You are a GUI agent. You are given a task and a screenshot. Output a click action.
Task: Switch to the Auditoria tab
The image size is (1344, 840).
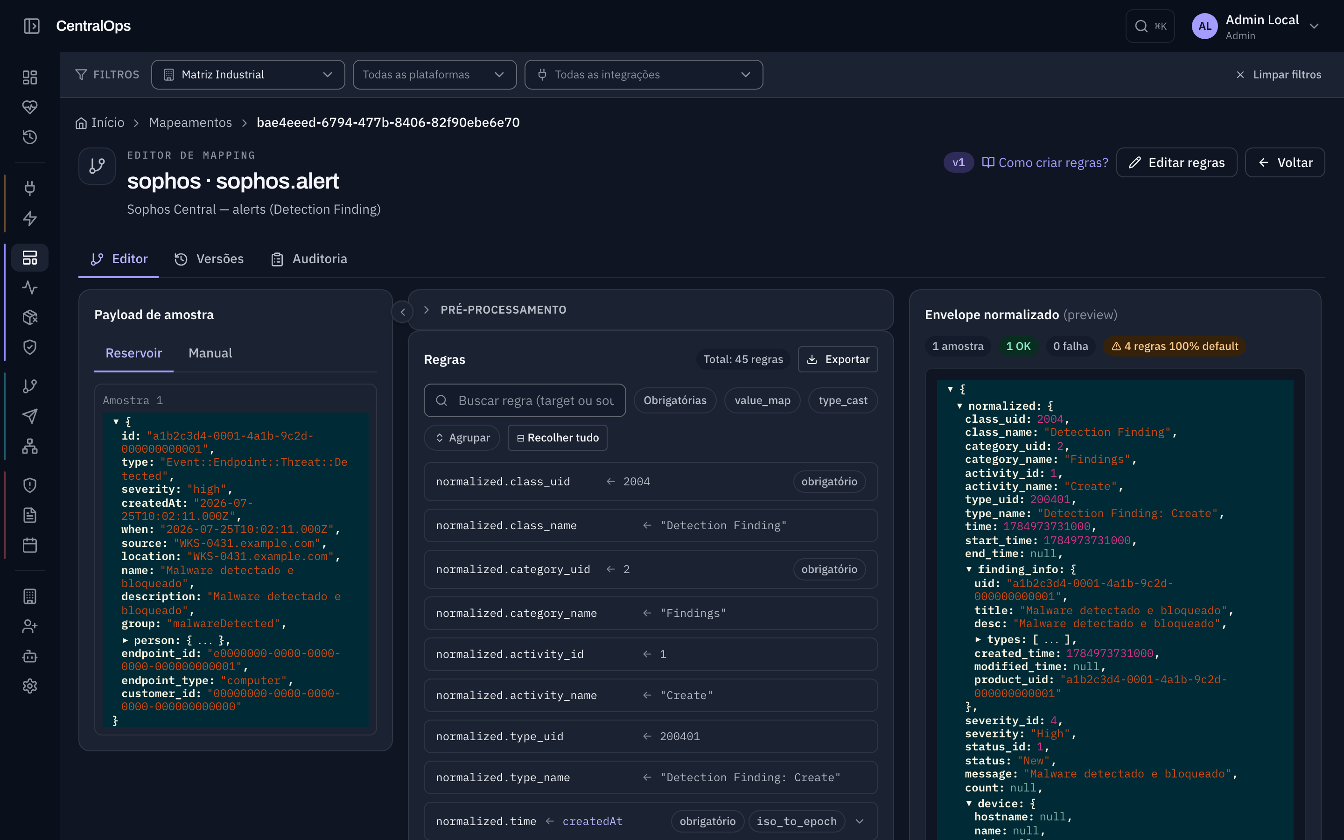pyautogui.click(x=309, y=259)
